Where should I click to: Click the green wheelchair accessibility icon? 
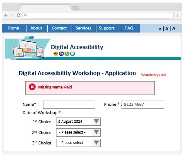[67, 54]
